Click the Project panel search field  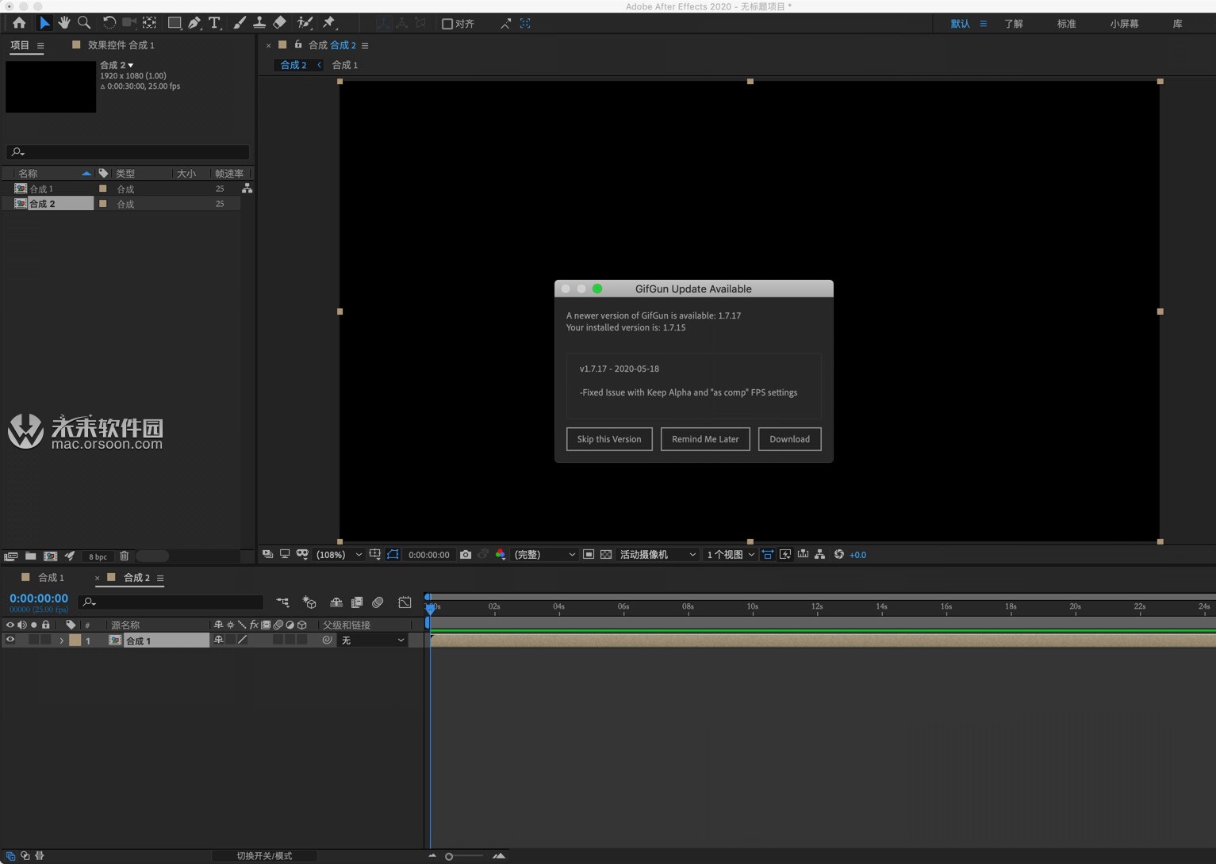click(x=128, y=152)
